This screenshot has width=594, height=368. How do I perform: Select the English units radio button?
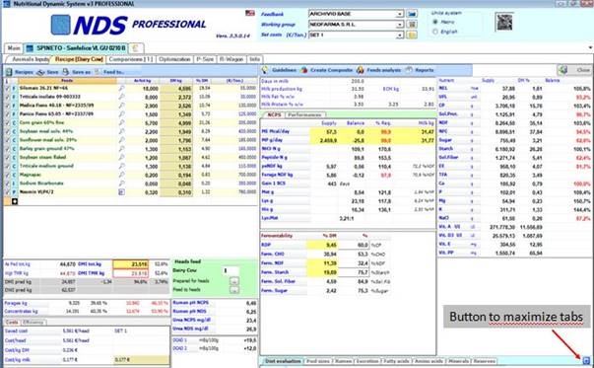[434, 32]
